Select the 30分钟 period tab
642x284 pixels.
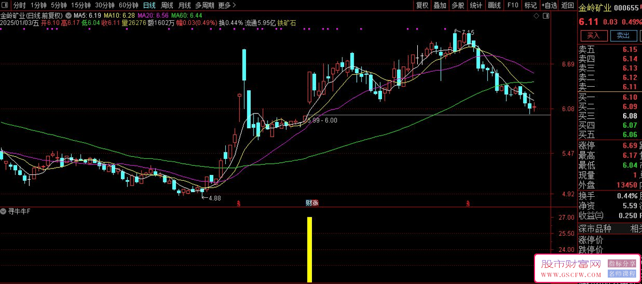(x=105, y=5)
